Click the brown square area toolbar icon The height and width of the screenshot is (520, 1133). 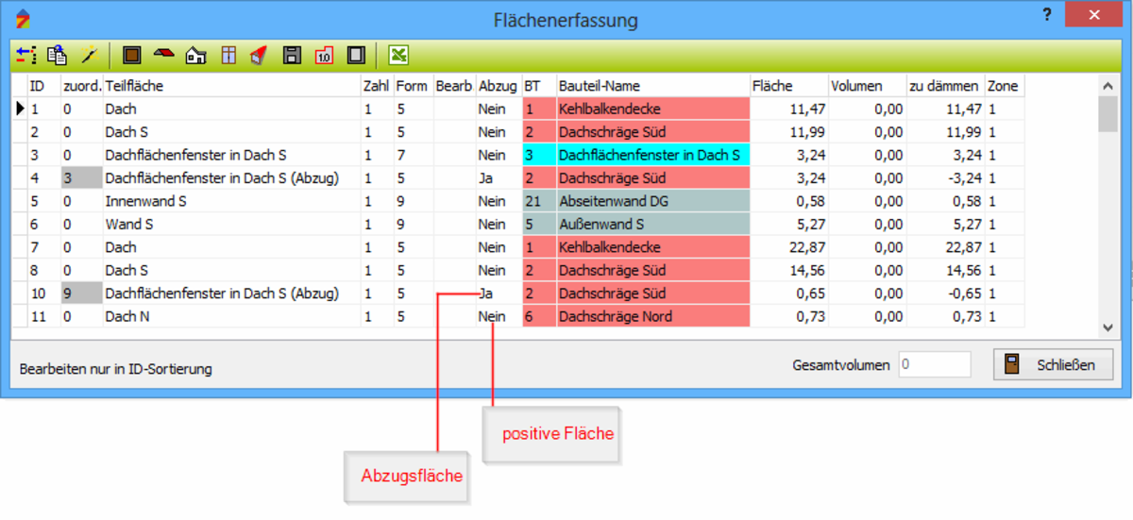pyautogui.click(x=131, y=55)
